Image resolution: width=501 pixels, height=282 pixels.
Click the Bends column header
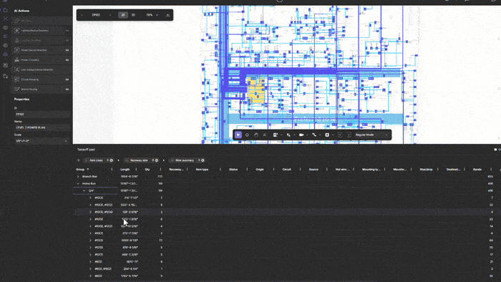(477, 169)
